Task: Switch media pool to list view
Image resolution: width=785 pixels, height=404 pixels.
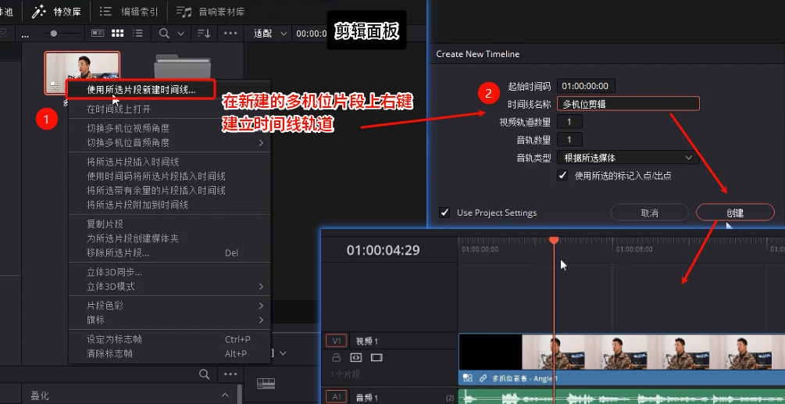Action: click(137, 33)
